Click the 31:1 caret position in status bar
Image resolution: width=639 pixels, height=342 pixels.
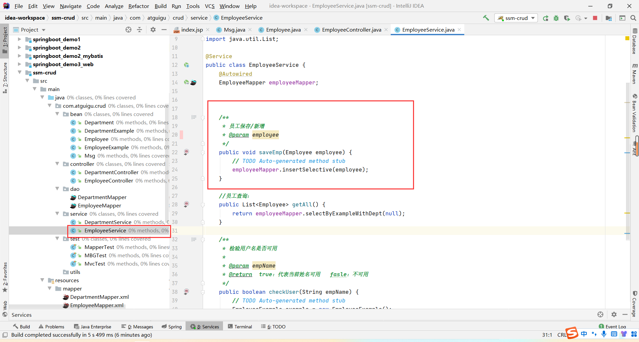(x=547, y=335)
